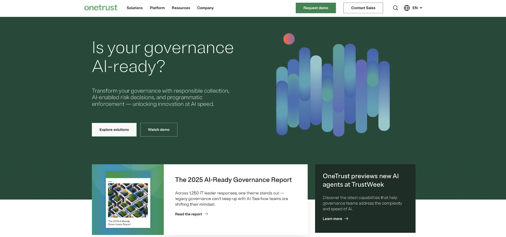Click the OneTrust logo

pos(101,8)
